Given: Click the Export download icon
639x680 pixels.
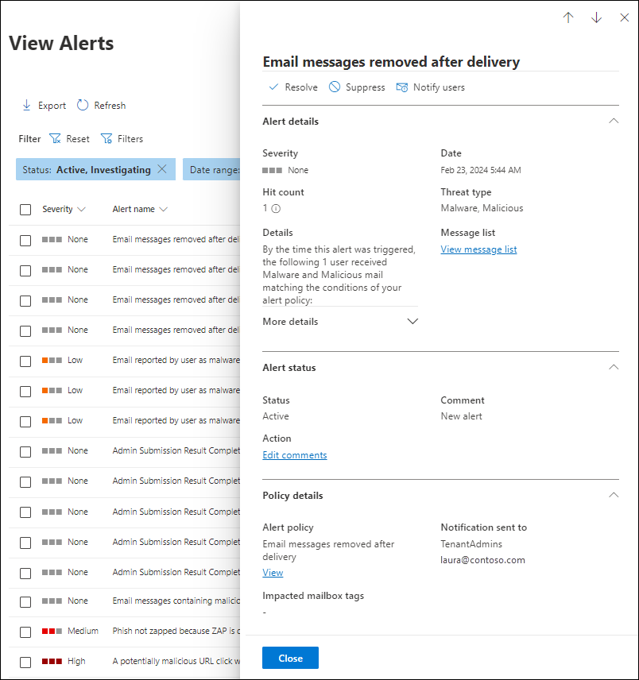Looking at the screenshot, I should [26, 106].
